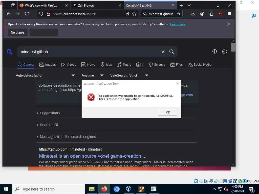Image resolution: width=259 pixels, height=194 pixels.
Task: Open the Anytime time range dropdown
Action: (93, 75)
